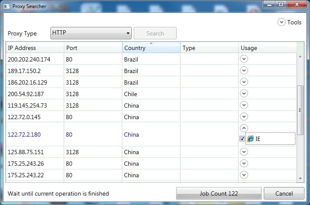Expand usage options for 175.25.243.22
310x205 pixels.
pos(244,175)
